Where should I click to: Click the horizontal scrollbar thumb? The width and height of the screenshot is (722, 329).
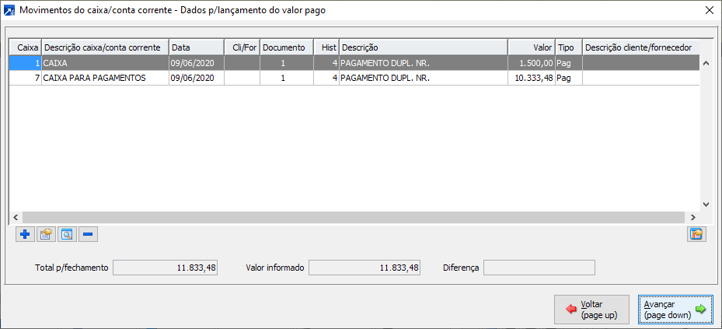pos(353,216)
